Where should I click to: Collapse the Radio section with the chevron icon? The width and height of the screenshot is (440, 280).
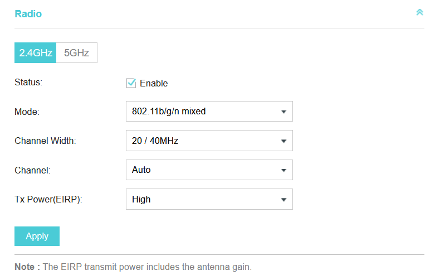419,12
